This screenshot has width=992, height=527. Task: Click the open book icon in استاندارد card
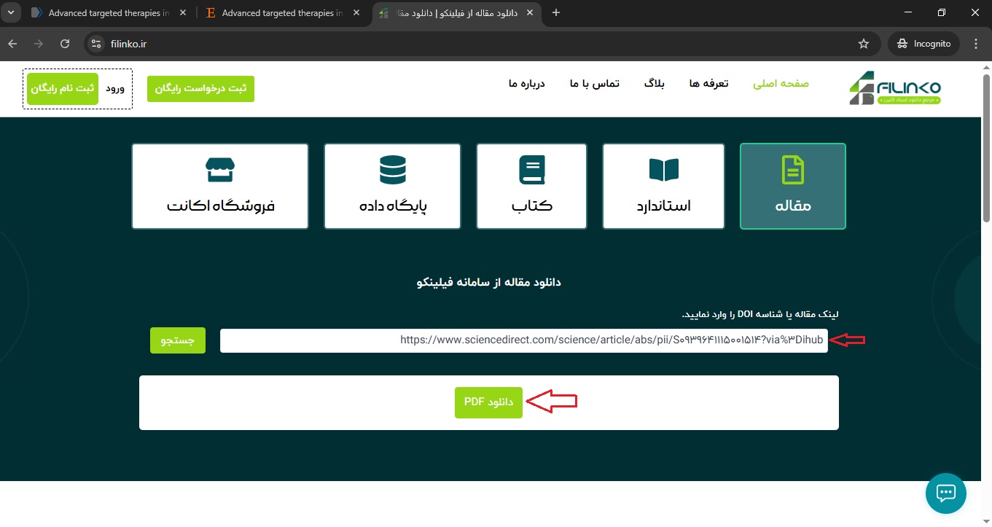coord(664,170)
